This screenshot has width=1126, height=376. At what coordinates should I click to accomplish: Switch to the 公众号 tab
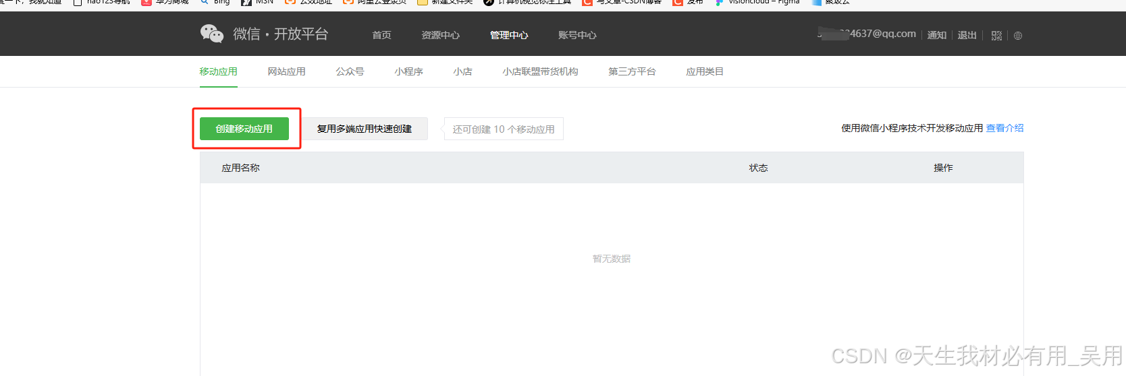350,71
